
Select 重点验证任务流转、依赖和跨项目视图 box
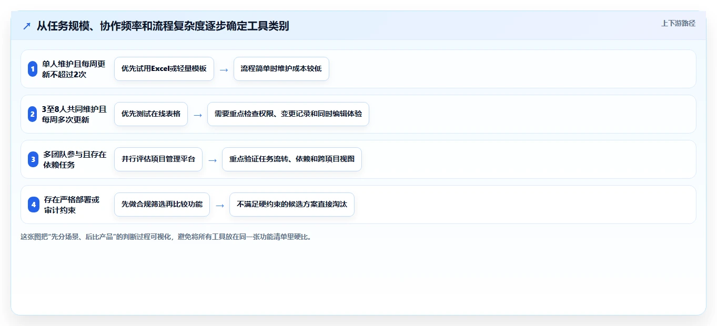pyautogui.click(x=292, y=159)
